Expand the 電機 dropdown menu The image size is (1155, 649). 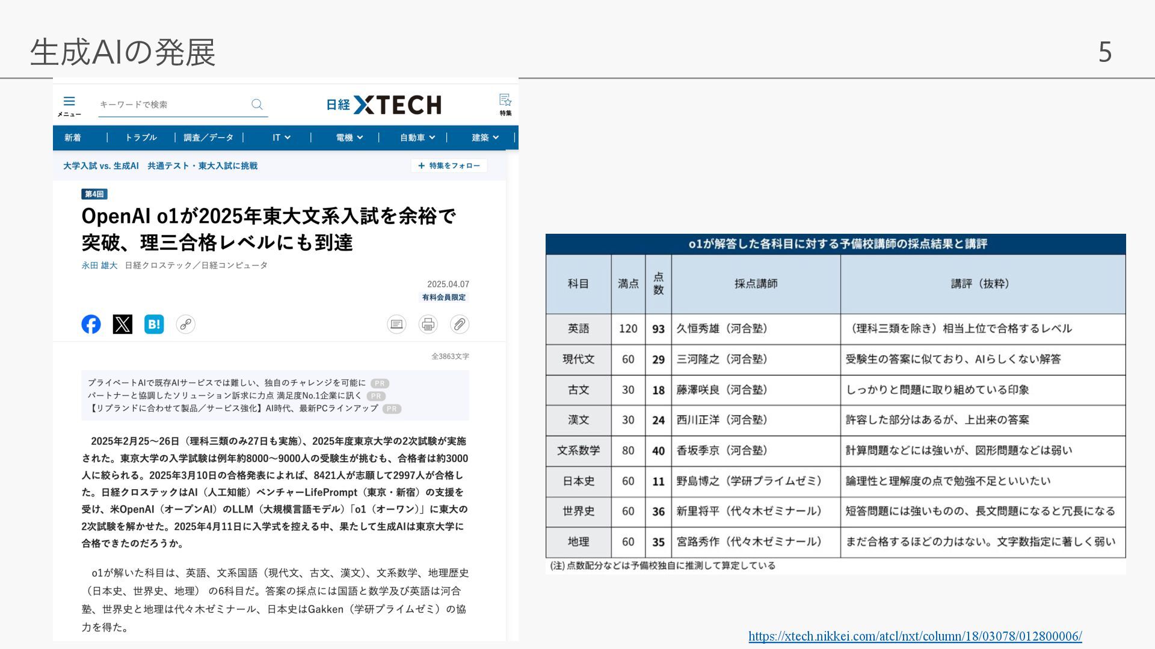point(350,138)
